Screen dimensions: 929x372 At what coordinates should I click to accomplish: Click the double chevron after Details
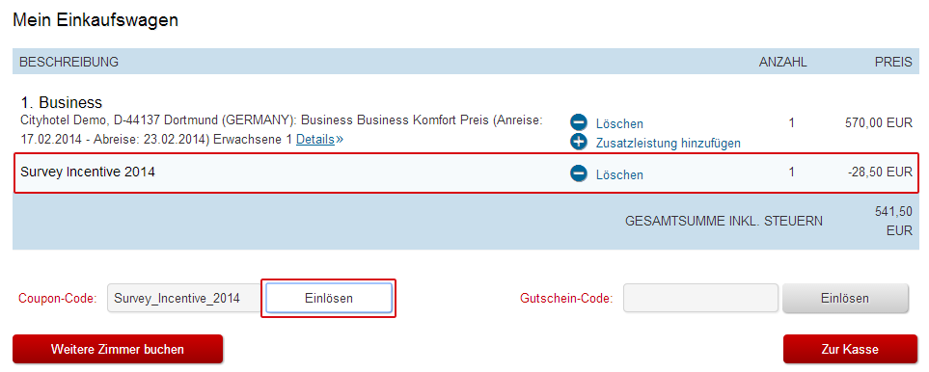pos(340,140)
